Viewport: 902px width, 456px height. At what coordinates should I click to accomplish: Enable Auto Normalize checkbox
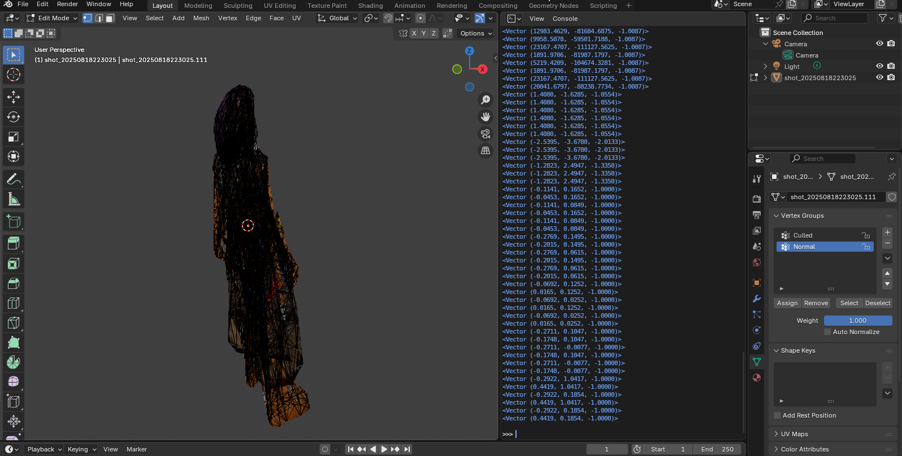point(827,332)
